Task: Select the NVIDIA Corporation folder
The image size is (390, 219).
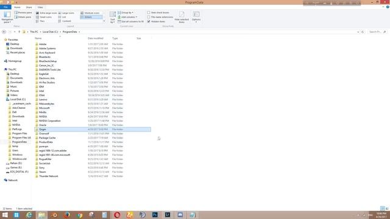Action: pyautogui.click(x=93, y=121)
